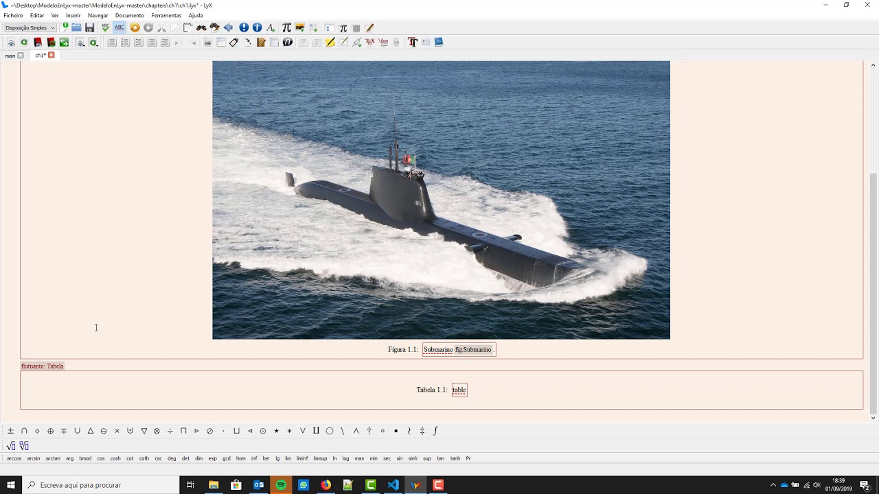Toggle the math toolbar (small pi icon)
The image size is (879, 494).
[x=343, y=28]
